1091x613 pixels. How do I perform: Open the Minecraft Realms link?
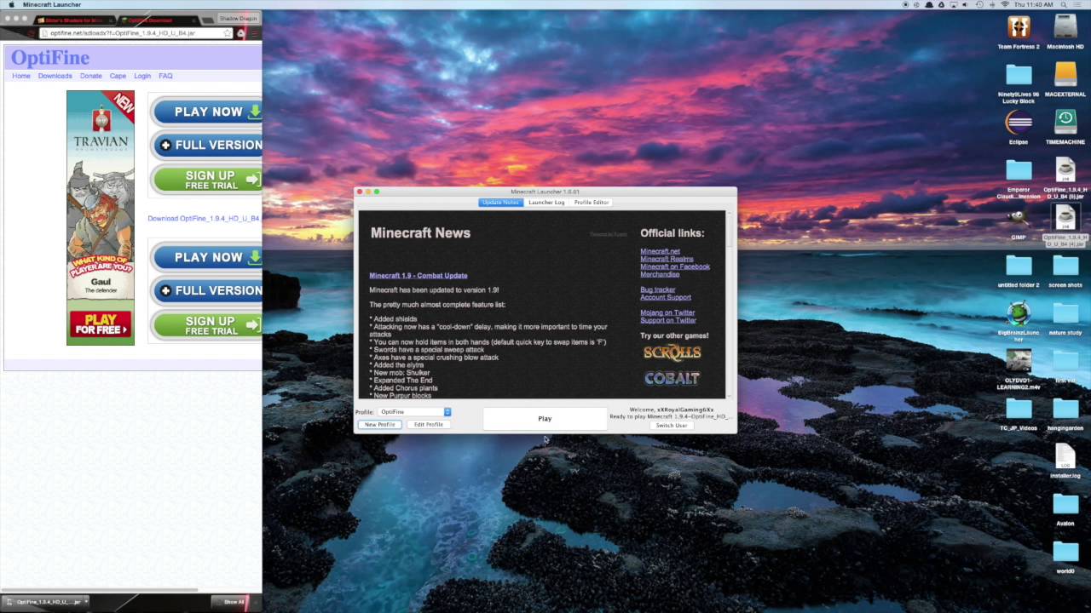point(667,260)
